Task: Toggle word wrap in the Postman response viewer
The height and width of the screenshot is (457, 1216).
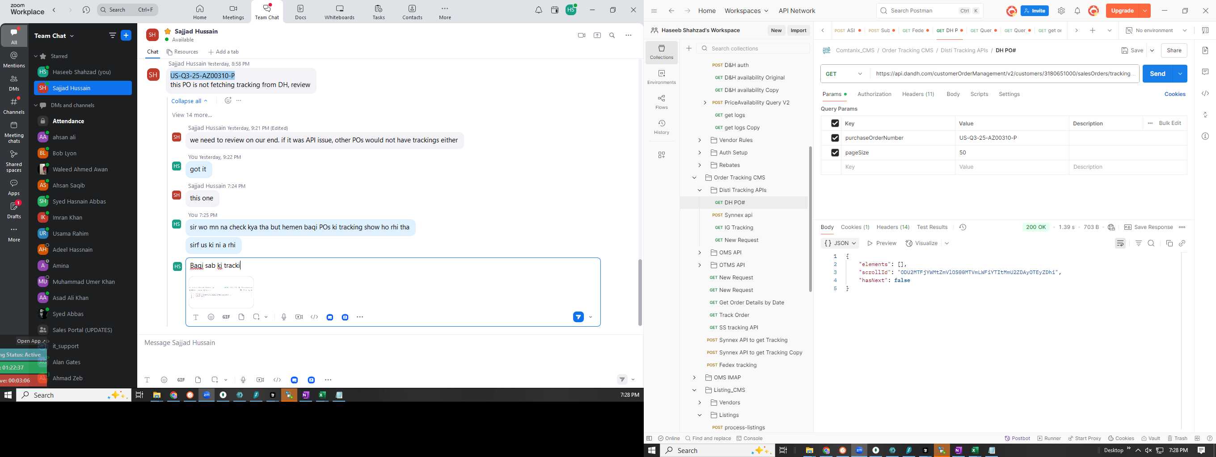Action: click(x=1120, y=243)
